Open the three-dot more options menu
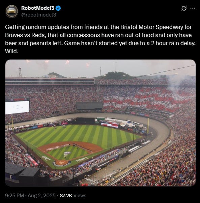 (193, 8)
